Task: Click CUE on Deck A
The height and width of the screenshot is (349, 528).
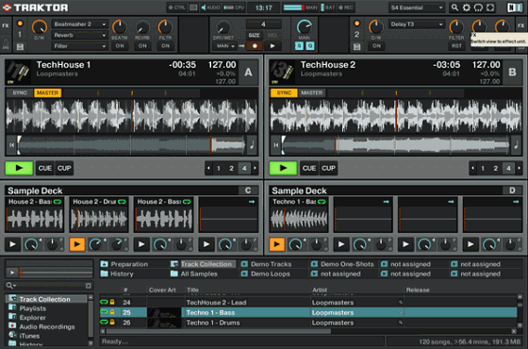Action: (45, 168)
